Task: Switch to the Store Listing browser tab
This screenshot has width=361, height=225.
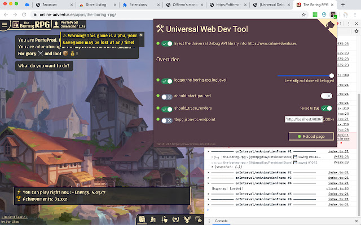Action: 98,4
